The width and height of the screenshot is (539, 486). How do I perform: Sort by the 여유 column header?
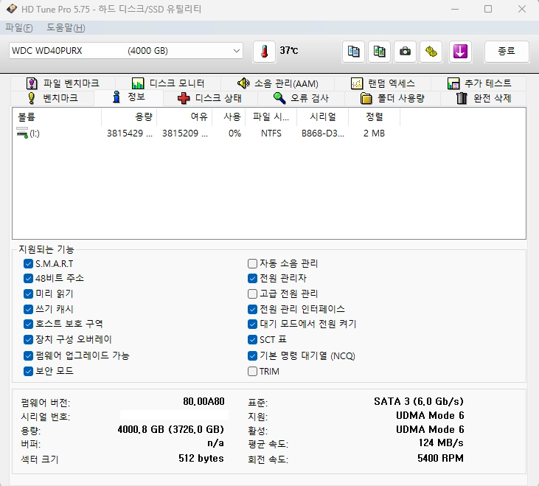[184, 117]
